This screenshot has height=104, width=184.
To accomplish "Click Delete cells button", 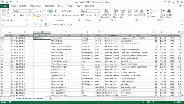I will pos(136,14).
